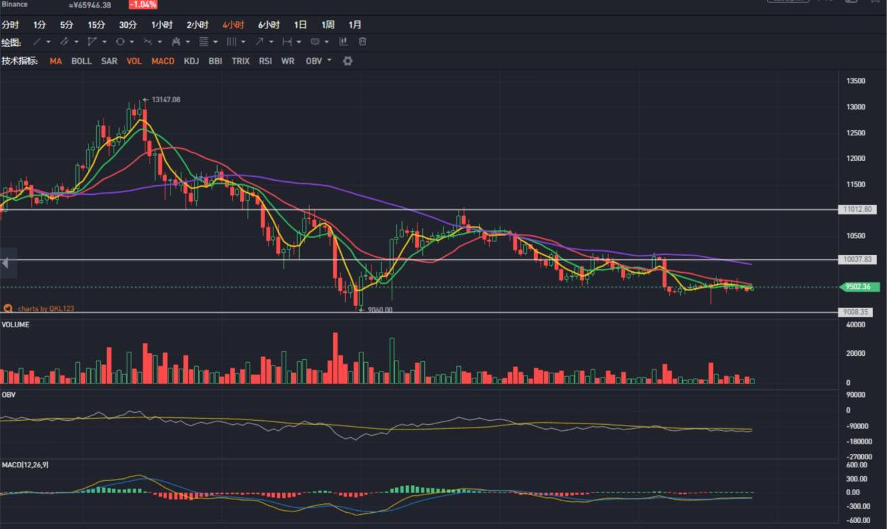Choose the text annotation bubble tool

[315, 42]
